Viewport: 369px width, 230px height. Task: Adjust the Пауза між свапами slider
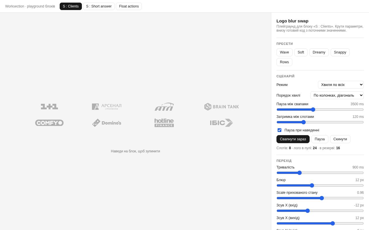[x=320, y=110]
